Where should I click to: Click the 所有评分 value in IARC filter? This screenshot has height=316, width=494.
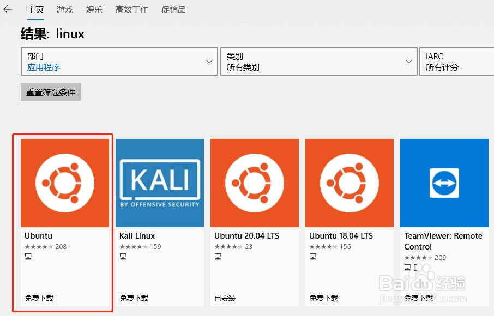442,68
